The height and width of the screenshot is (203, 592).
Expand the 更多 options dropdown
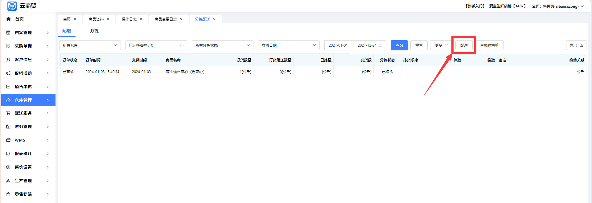441,45
